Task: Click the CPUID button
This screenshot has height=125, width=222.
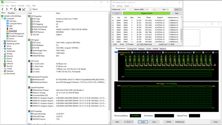Action: (x=168, y=122)
